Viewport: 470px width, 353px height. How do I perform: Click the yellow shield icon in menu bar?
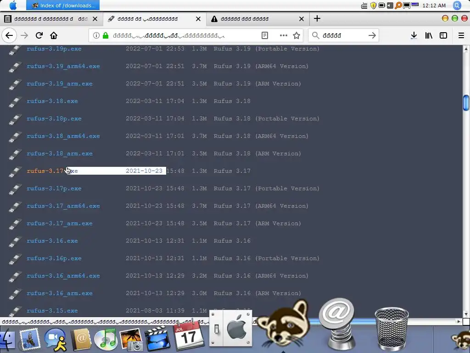373,6
